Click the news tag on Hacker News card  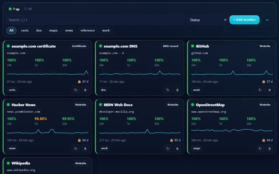pos(12,148)
